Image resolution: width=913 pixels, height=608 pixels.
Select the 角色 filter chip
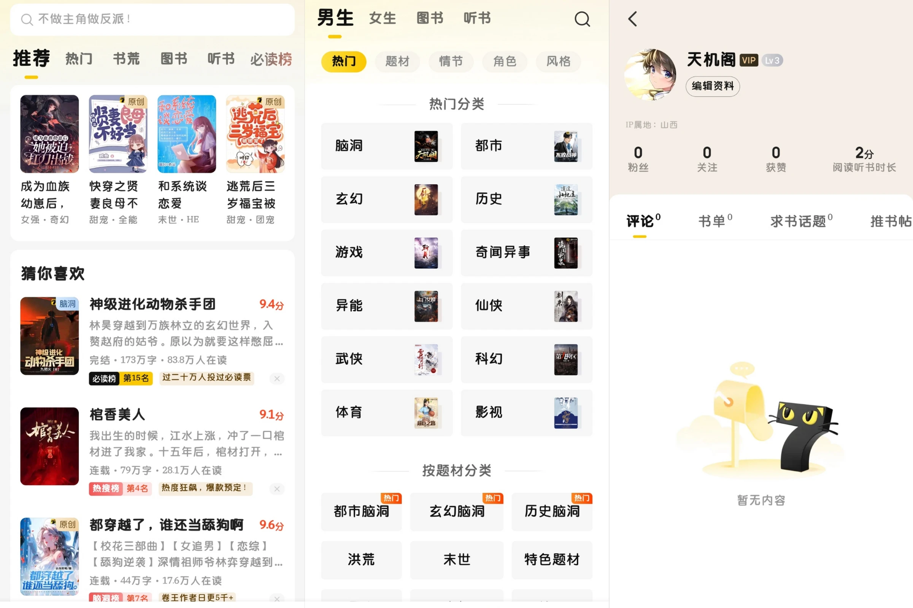tap(505, 61)
